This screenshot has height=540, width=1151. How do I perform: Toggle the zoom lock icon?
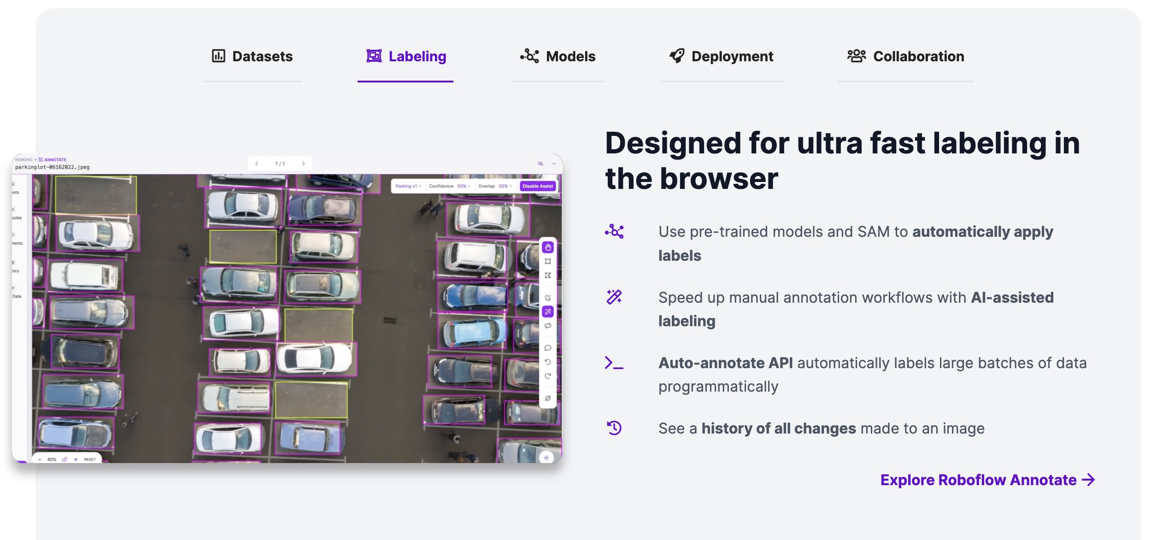click(65, 459)
